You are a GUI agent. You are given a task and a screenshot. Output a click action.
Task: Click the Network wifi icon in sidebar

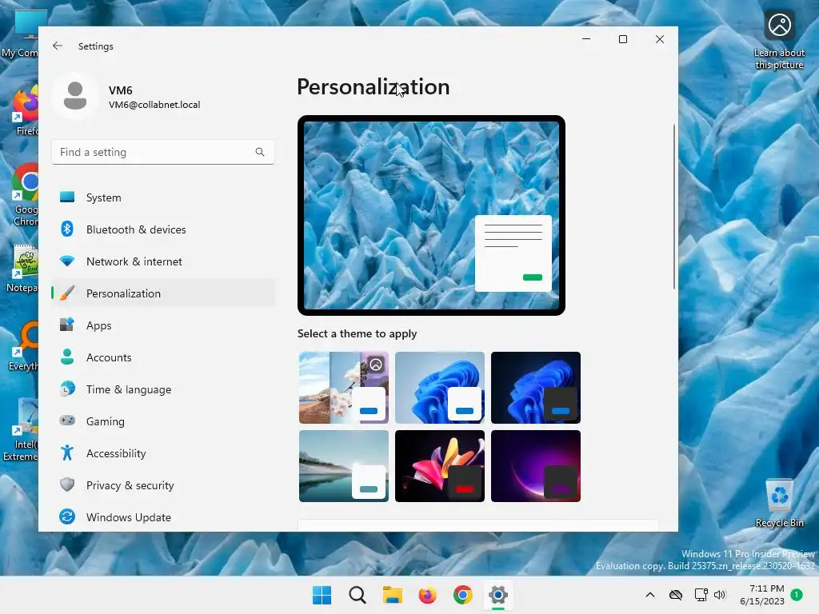pyautogui.click(x=67, y=261)
